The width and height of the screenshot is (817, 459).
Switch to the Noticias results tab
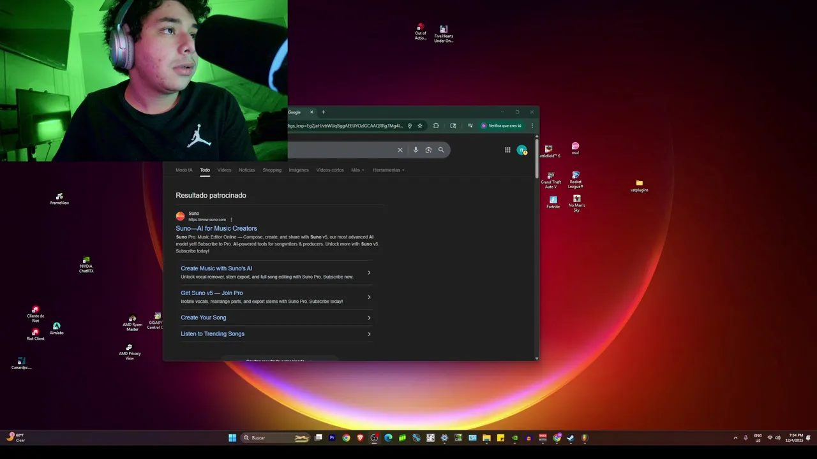pos(247,170)
